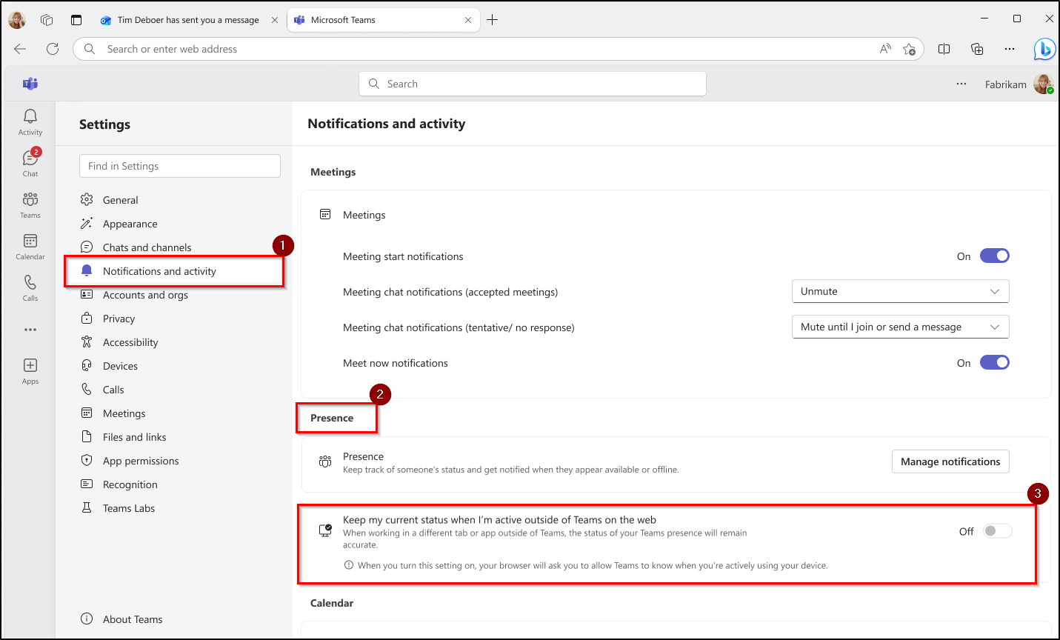The image size is (1060, 640).
Task: Open Settings and more menu beside Fabrikam
Action: 961,84
